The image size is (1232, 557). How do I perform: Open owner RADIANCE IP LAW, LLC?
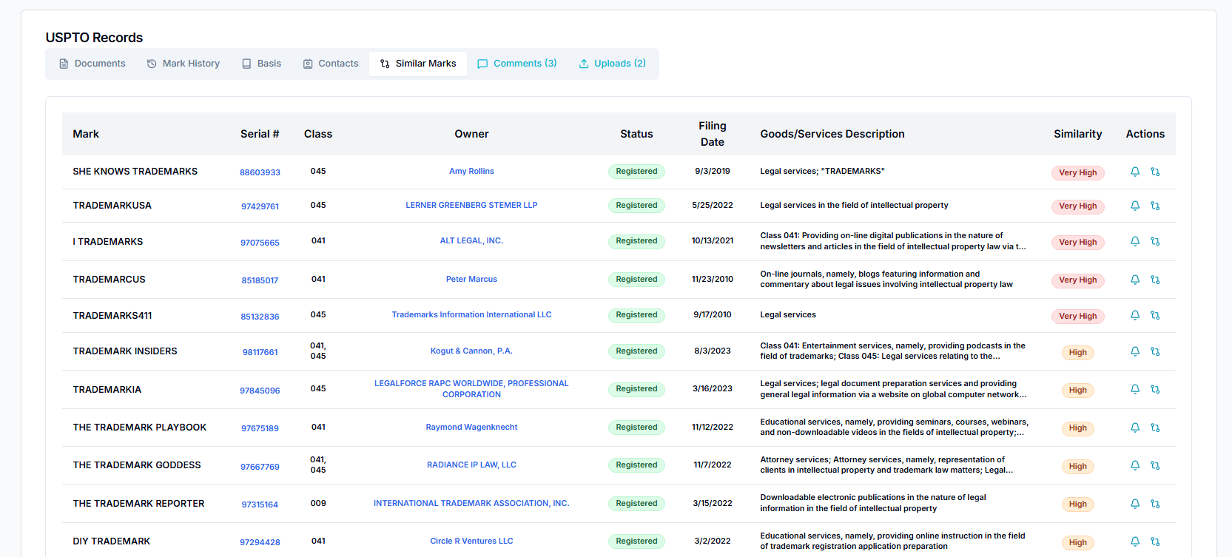click(x=471, y=465)
